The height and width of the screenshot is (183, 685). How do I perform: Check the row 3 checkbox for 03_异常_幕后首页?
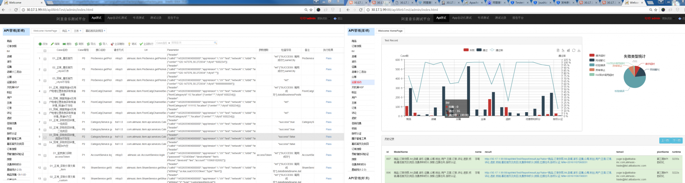coord(45,80)
